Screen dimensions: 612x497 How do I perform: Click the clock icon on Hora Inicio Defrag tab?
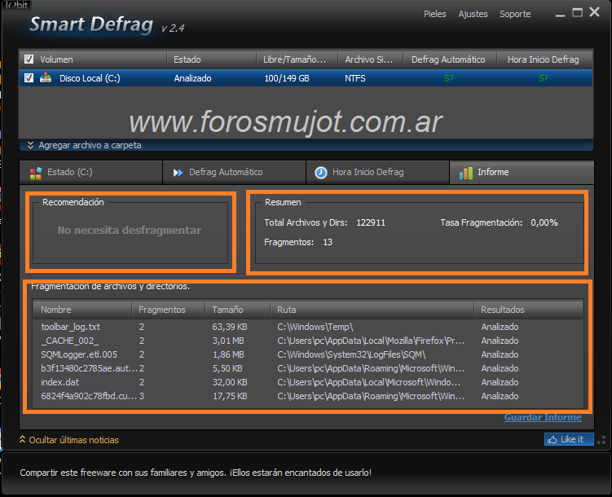click(x=321, y=173)
